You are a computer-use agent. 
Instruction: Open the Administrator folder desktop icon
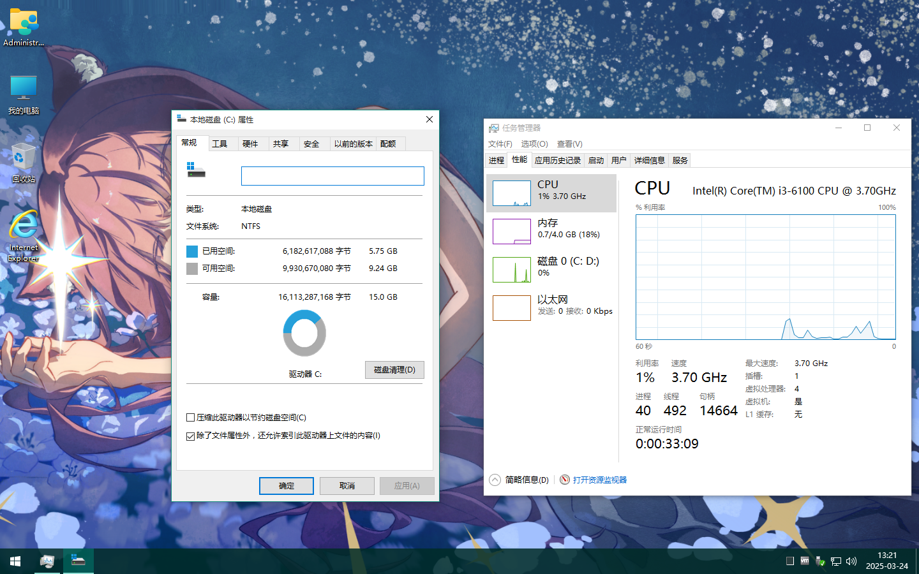(24, 27)
